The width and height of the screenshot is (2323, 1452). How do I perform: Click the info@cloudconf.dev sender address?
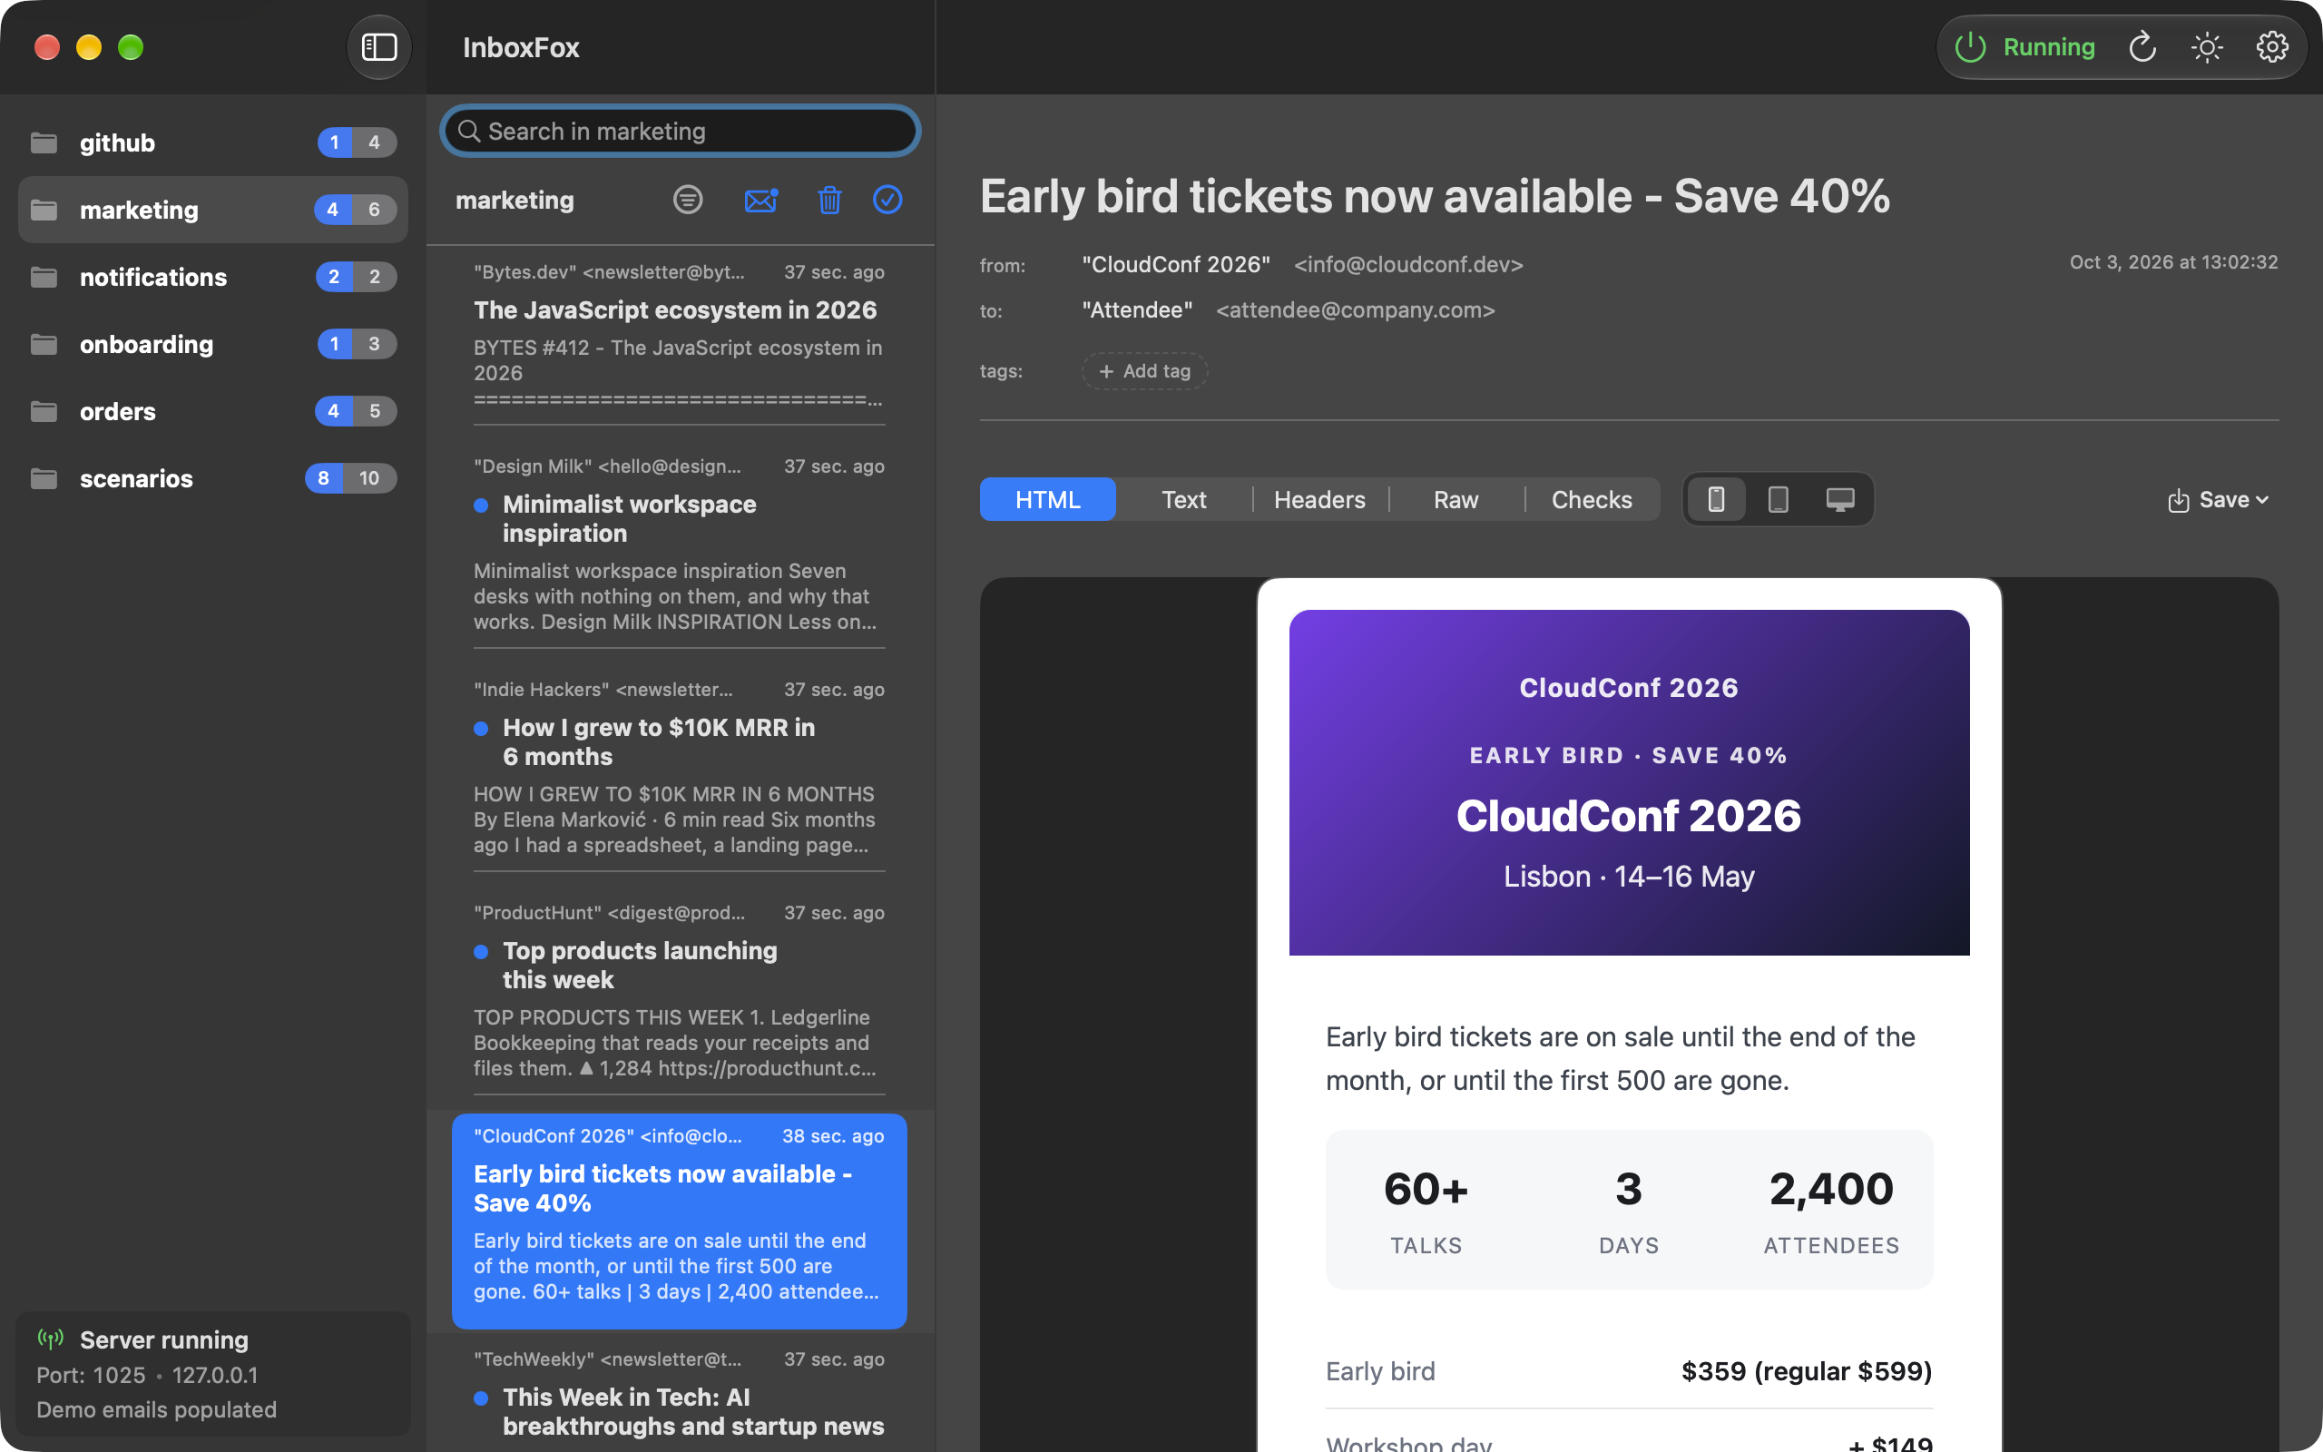point(1408,264)
